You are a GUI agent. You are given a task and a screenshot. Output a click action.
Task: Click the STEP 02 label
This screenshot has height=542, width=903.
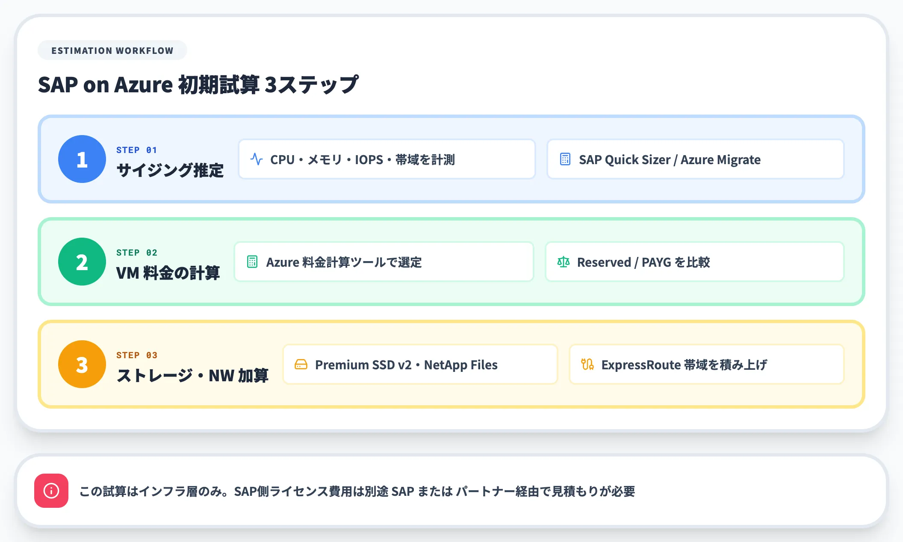[x=137, y=253]
